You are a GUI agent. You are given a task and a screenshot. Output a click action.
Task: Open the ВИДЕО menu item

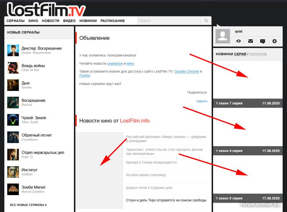pos(69,21)
